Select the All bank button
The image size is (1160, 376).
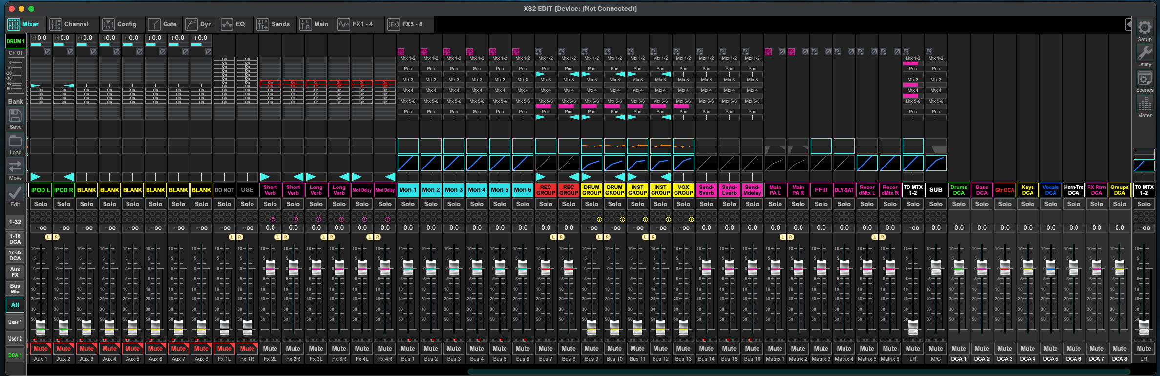pos(15,305)
